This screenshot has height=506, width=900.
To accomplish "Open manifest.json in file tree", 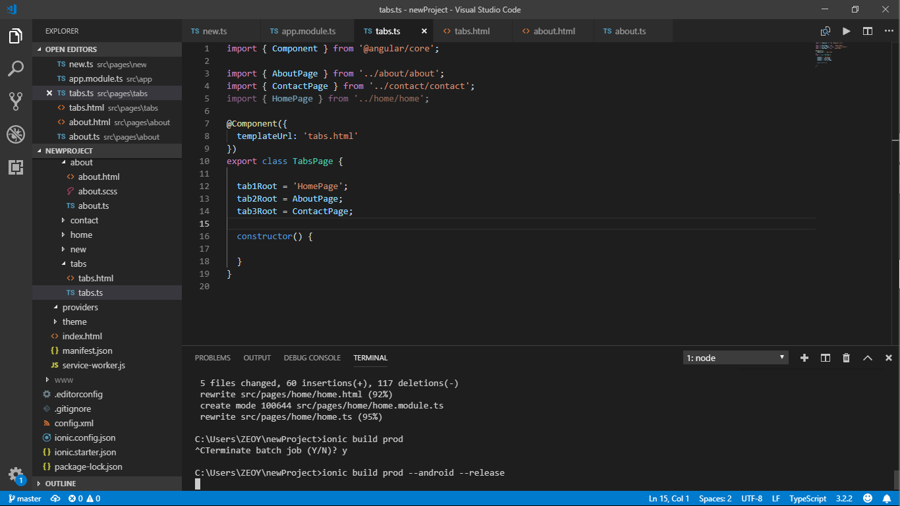I will tap(87, 351).
